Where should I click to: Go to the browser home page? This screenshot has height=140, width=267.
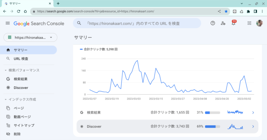click(x=25, y=11)
